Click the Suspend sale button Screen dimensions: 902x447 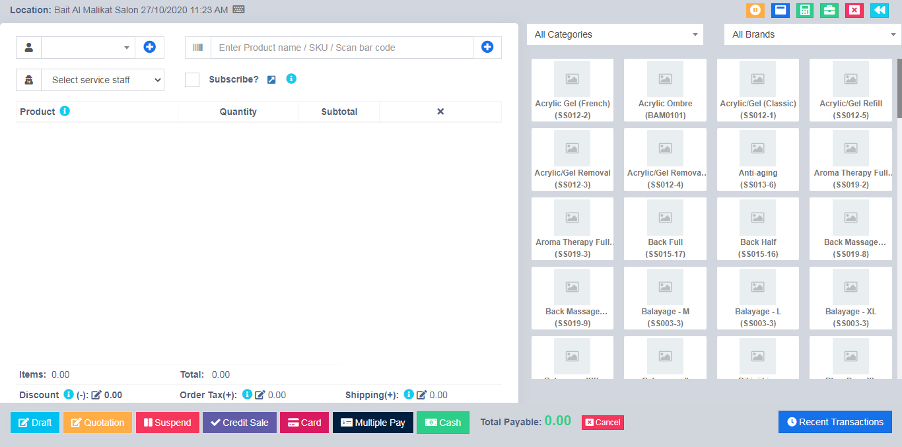[x=167, y=423]
